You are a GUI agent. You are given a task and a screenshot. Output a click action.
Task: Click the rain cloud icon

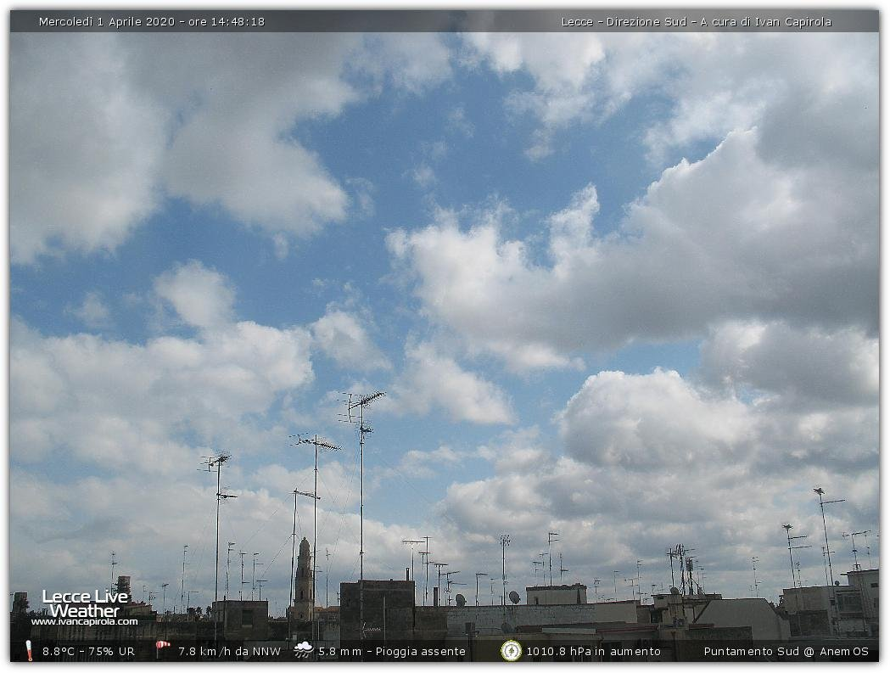pyautogui.click(x=303, y=650)
